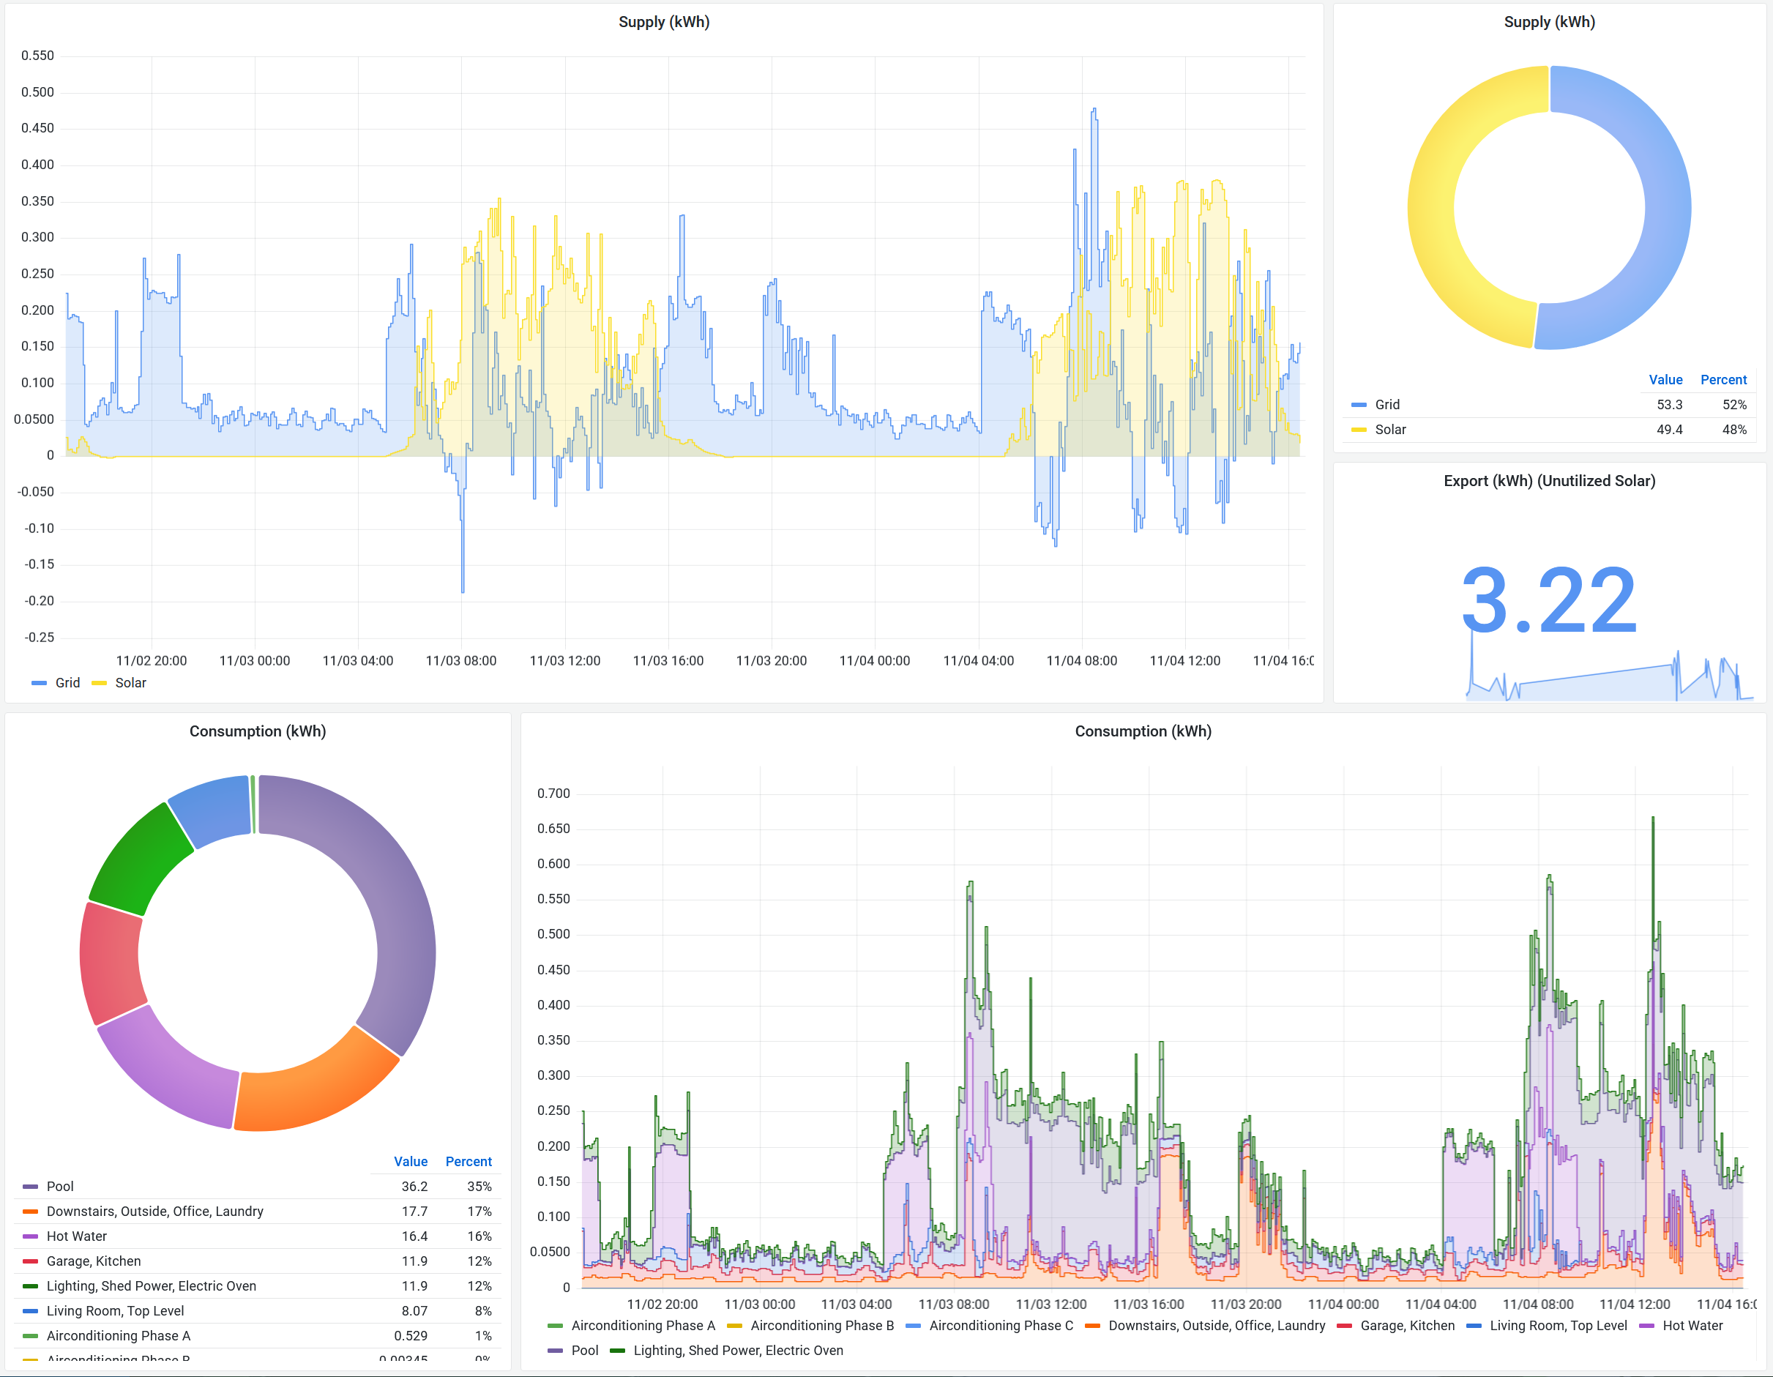1773x1377 pixels.
Task: Click Living Room, Top Level chart legend entry
Action: click(1557, 1326)
